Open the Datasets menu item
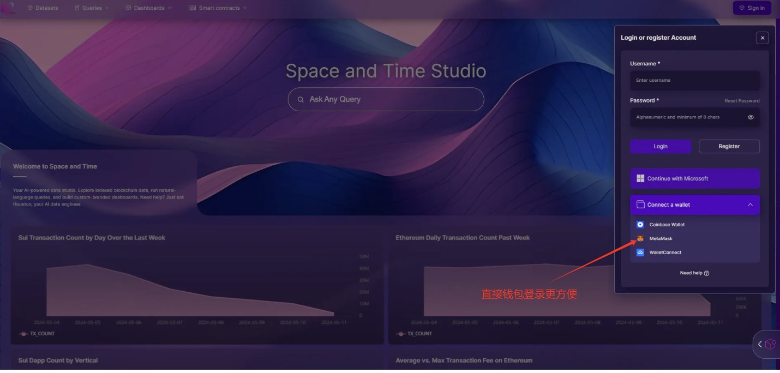 coord(43,8)
